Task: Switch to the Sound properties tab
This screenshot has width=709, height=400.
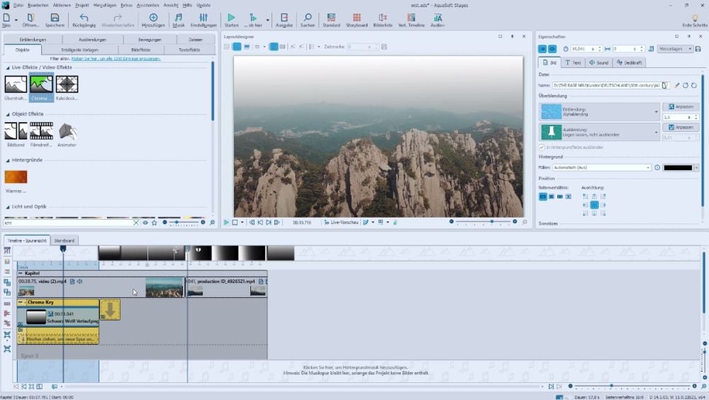Action: [599, 62]
